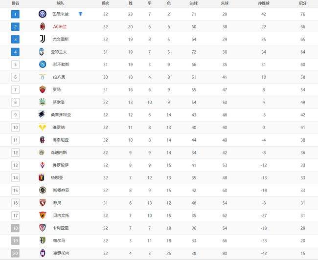This screenshot has height=260, width=318.
Task: Click the Juventus logo
Action: click(x=43, y=39)
